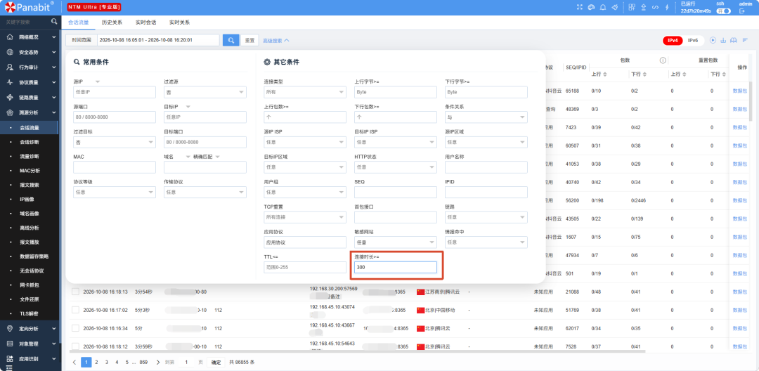759x371 pixels.
Task: Click the fullscreen icon in top bar
Action: 580,7
